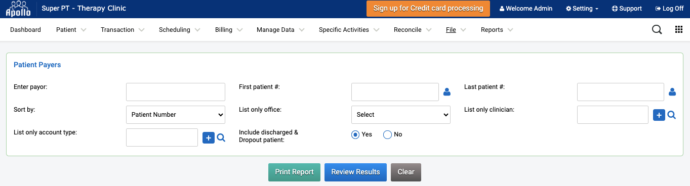
Task: Open the Sort by Patient Number dropdown
Action: [x=176, y=115]
